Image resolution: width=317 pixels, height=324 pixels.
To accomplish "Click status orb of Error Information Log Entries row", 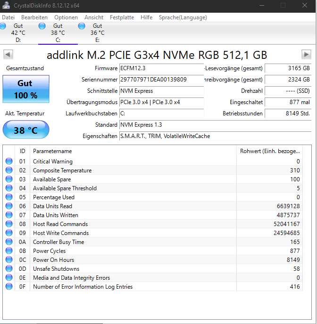I will point(9,286).
